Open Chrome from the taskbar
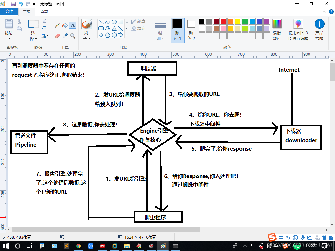Image resolution: width=335 pixels, height=251 pixels. pyautogui.click(x=79, y=246)
